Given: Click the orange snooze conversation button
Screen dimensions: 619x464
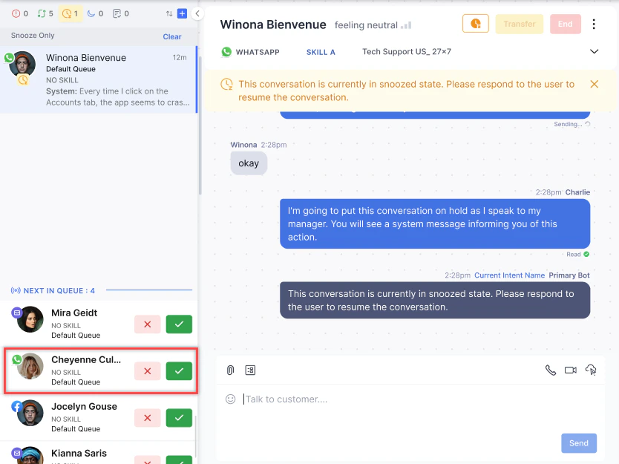Looking at the screenshot, I should 475,24.
